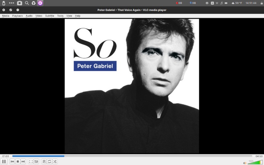
Task: Skip to the next track
Action: pyautogui.click(x=23, y=161)
